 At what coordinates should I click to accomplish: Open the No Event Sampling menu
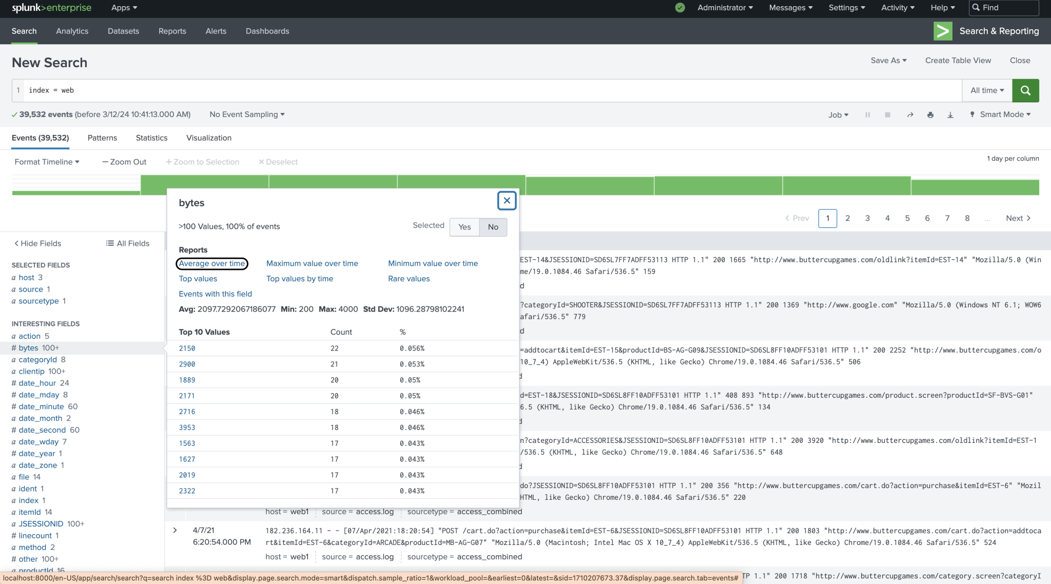pyautogui.click(x=246, y=114)
